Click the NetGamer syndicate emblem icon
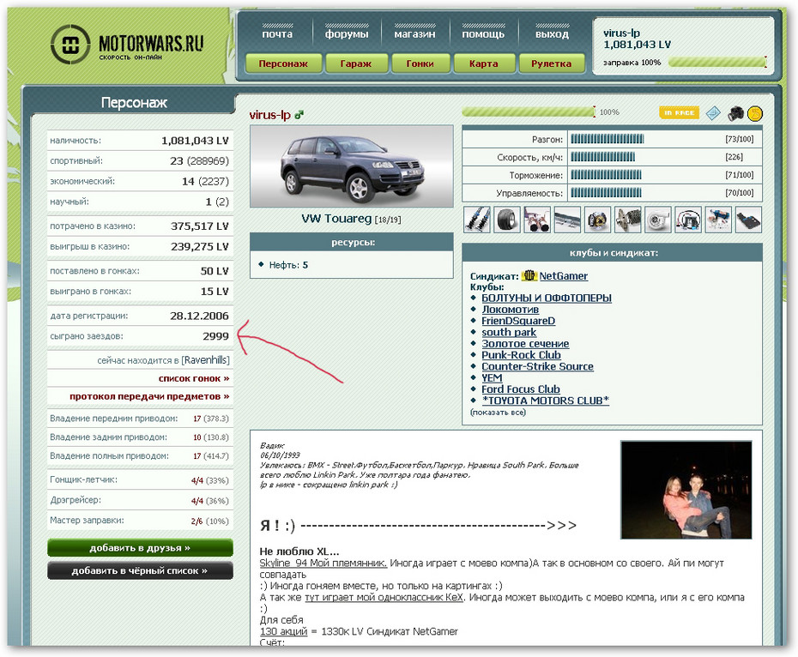This screenshot has width=798, height=657. (x=529, y=275)
